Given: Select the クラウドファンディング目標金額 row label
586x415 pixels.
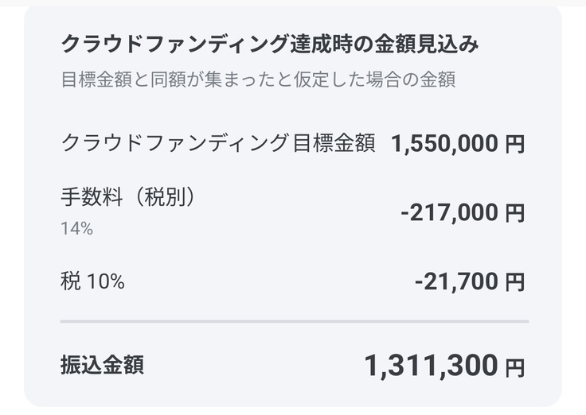Looking at the screenshot, I should (217, 143).
